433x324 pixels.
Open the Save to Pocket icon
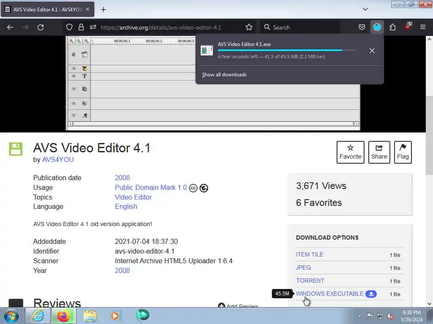point(362,27)
